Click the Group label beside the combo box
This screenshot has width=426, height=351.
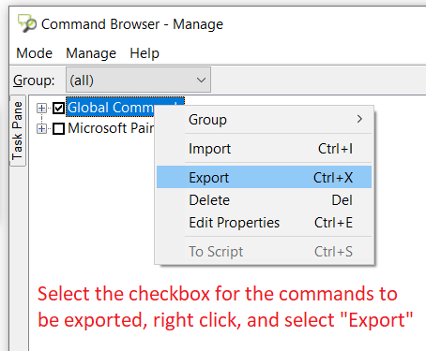point(34,80)
